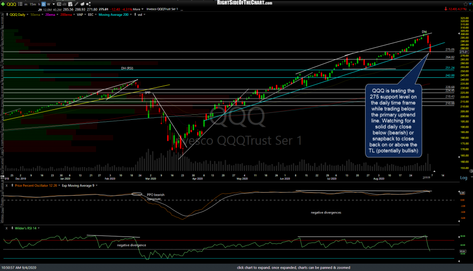This screenshot has height=271, width=473.
Task: Click the 218.43 support level label
Action: [x=450, y=96]
